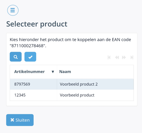142x133 pixels.
Task: Go to the next page of results
Action: click(x=124, y=57)
